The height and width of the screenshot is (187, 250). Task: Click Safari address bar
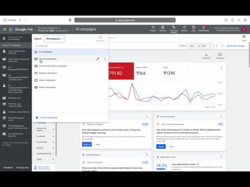click(125, 20)
